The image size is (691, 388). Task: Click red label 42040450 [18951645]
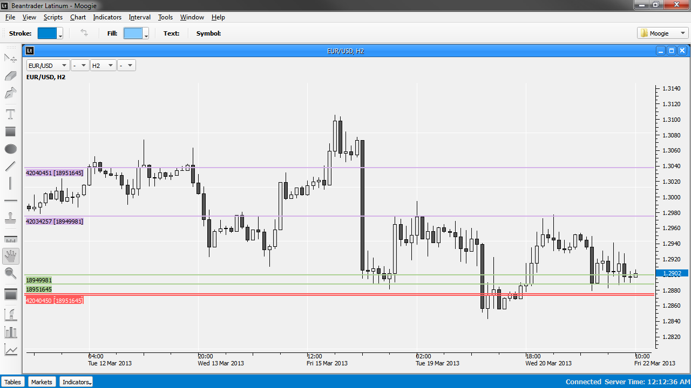pyautogui.click(x=55, y=301)
